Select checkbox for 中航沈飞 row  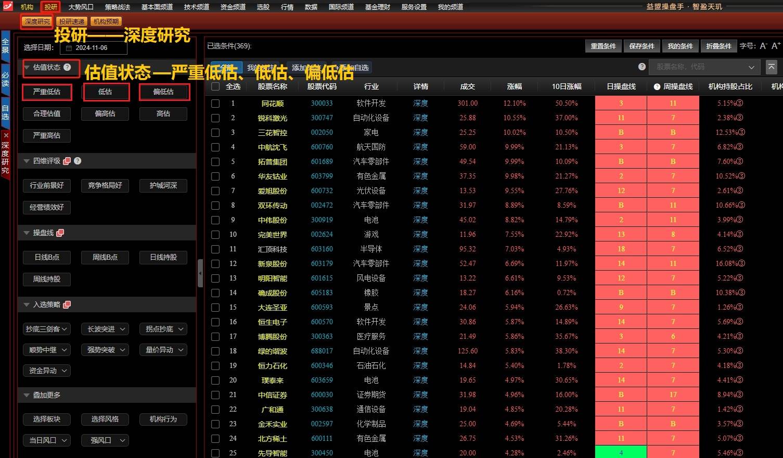(x=215, y=147)
